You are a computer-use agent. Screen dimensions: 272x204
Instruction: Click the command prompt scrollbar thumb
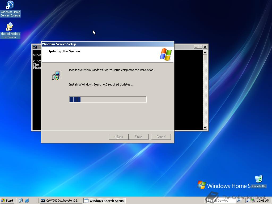205,57
